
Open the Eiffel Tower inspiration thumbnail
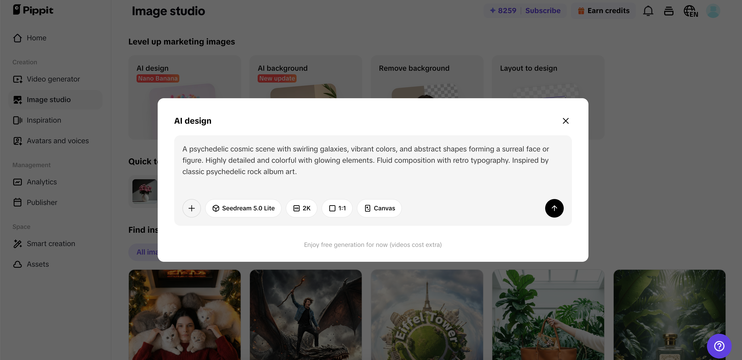point(427,314)
